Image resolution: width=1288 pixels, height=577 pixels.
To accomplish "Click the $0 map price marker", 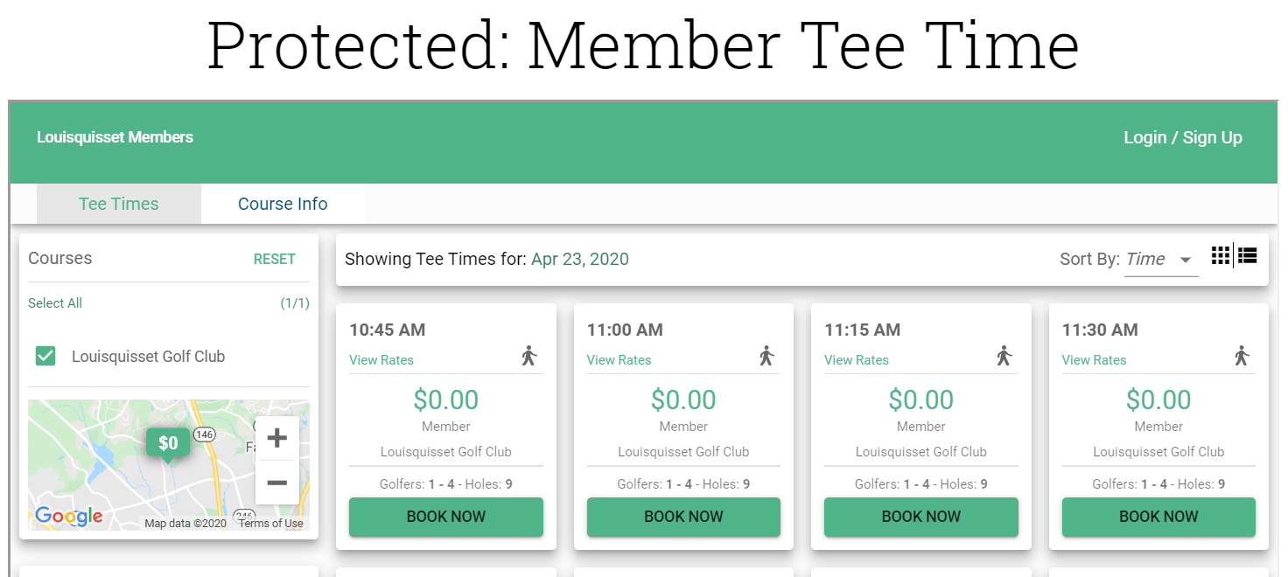I will pos(168,443).
